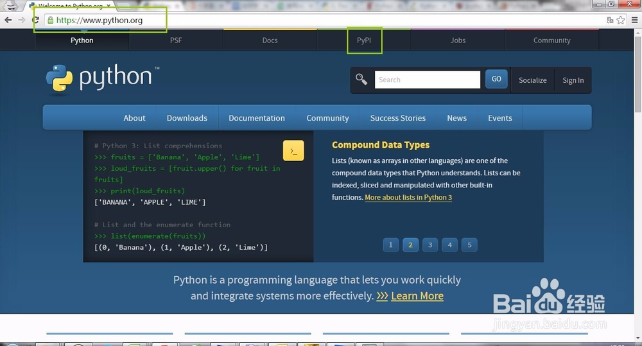Click the code line print(loud_fruits)
The height and width of the screenshot is (346, 642).
(x=139, y=191)
